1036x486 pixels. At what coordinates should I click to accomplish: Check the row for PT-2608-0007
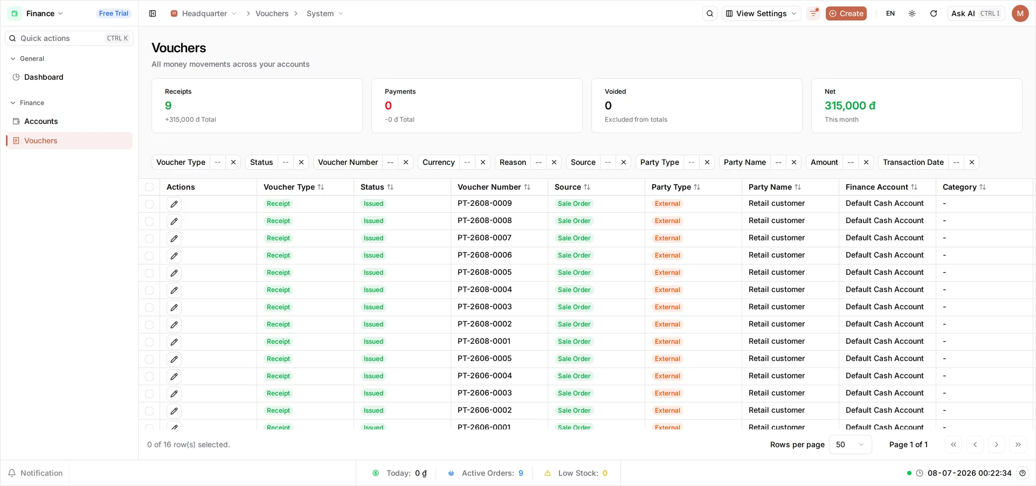click(149, 239)
